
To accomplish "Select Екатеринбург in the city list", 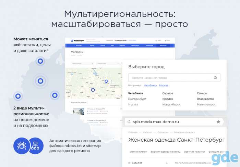I will pyautogui.click(x=137, y=99).
